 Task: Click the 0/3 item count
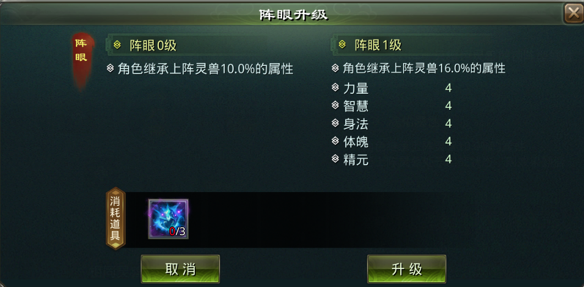177,232
